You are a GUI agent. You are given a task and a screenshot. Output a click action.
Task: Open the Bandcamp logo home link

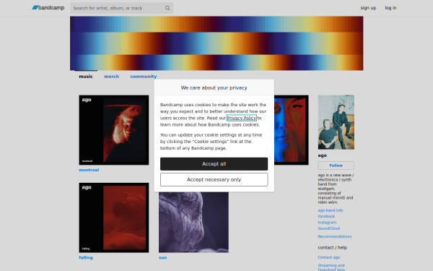tap(48, 8)
